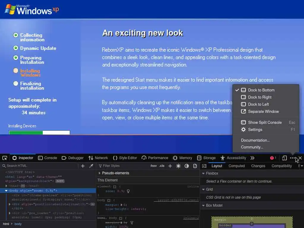Open Documentation... menu entry

point(266,140)
